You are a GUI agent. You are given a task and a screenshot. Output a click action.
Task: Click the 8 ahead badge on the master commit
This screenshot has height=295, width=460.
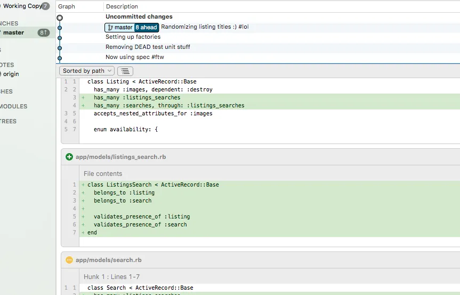(146, 27)
